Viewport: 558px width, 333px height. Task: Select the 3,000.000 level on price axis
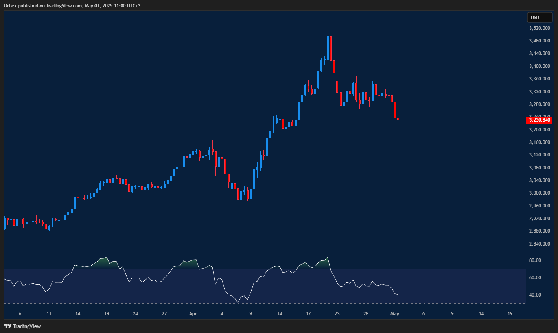tap(539, 193)
